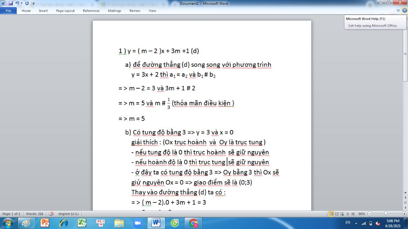
Task: Click the zoom in plus button
Action: tap(404, 214)
